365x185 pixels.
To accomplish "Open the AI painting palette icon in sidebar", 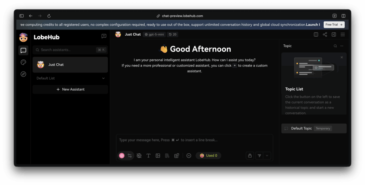I will 24,62.
